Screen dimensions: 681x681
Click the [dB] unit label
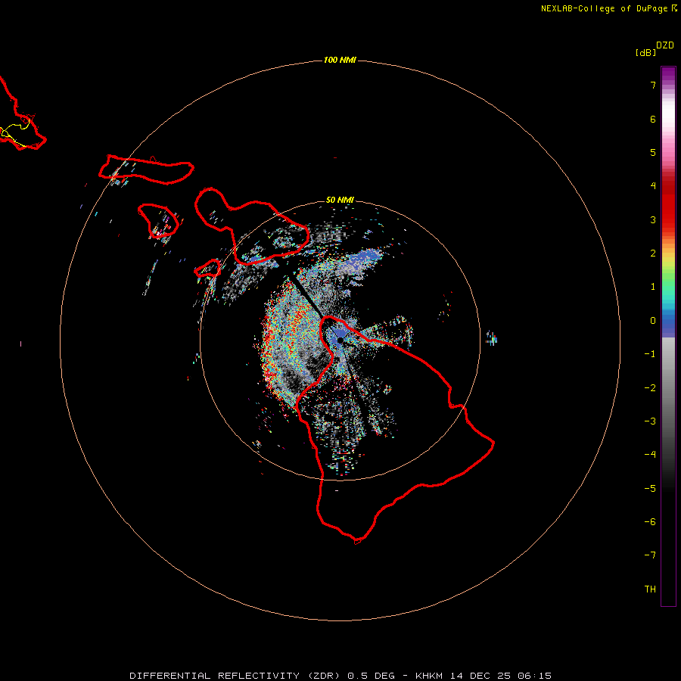645,52
